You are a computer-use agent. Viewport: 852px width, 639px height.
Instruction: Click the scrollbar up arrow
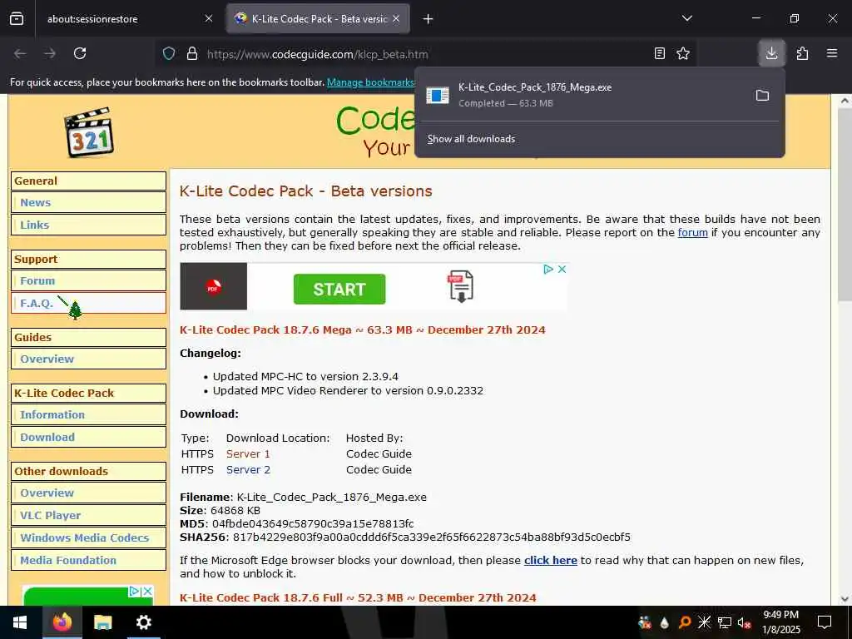pos(845,101)
